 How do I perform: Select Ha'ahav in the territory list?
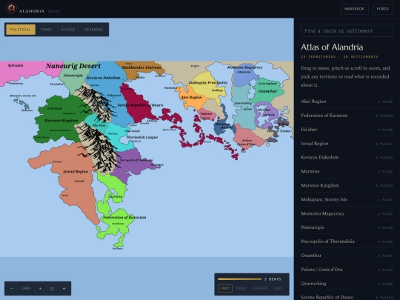coord(347,130)
